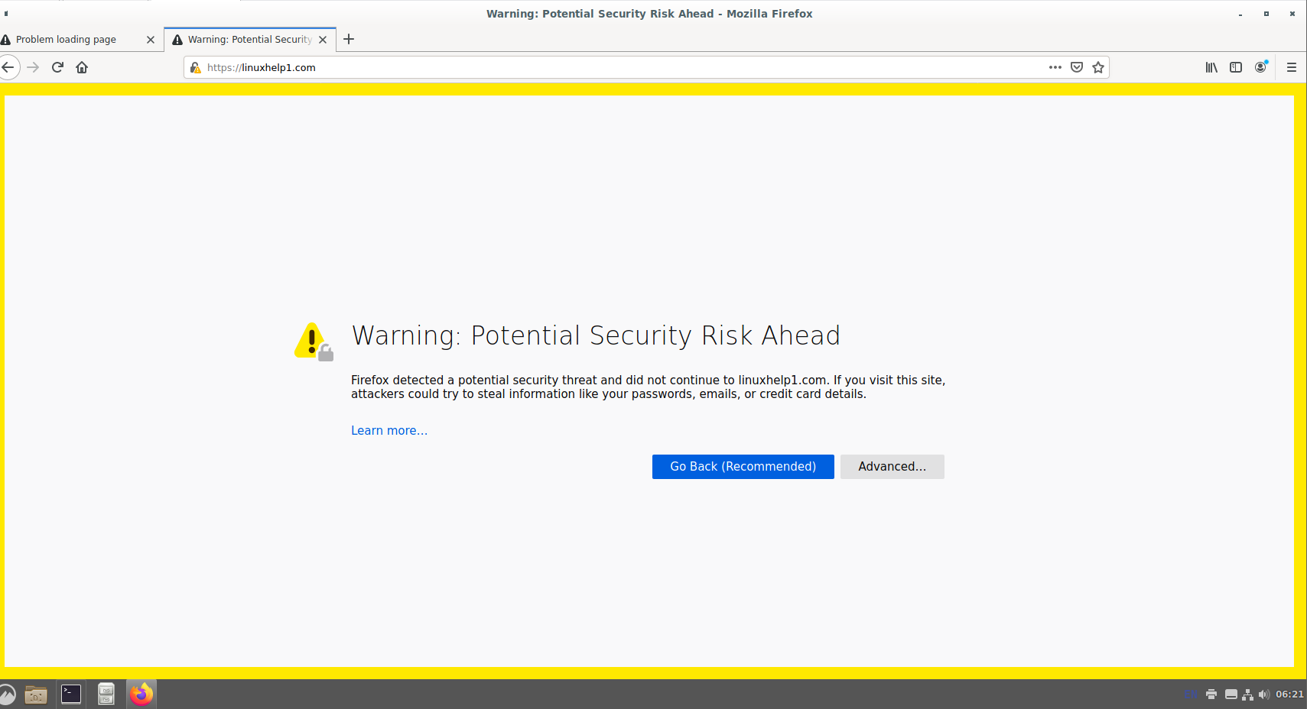Select Firefox in the taskbar
The height and width of the screenshot is (709, 1307).
[141, 694]
